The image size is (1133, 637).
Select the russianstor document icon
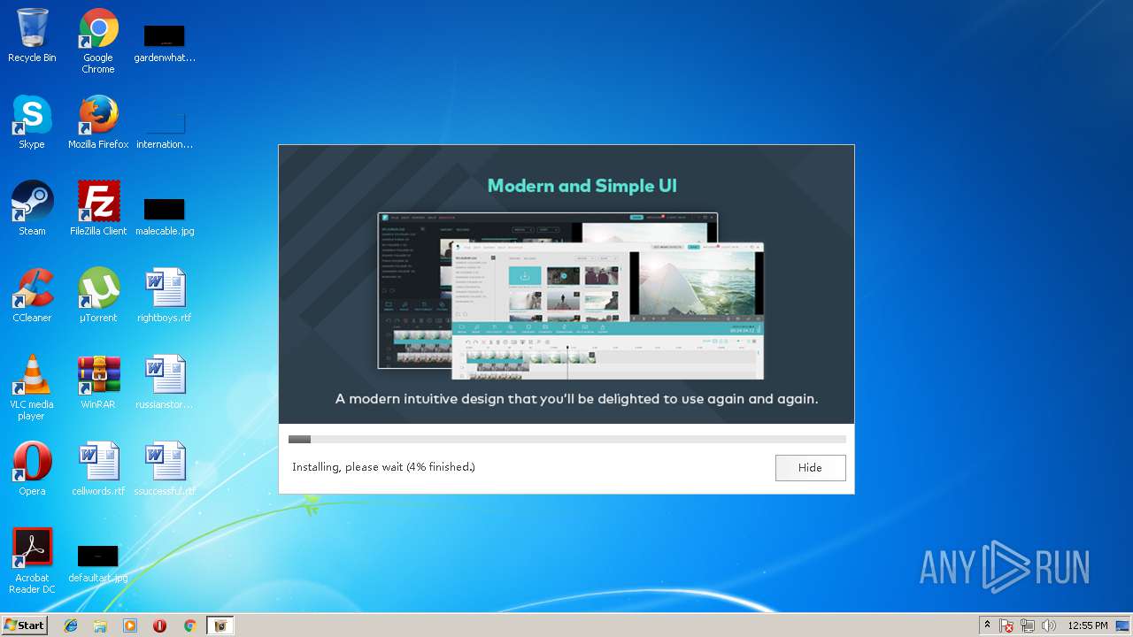pos(165,382)
